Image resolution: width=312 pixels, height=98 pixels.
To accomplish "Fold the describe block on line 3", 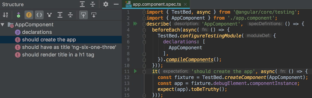I will [x=144, y=24].
